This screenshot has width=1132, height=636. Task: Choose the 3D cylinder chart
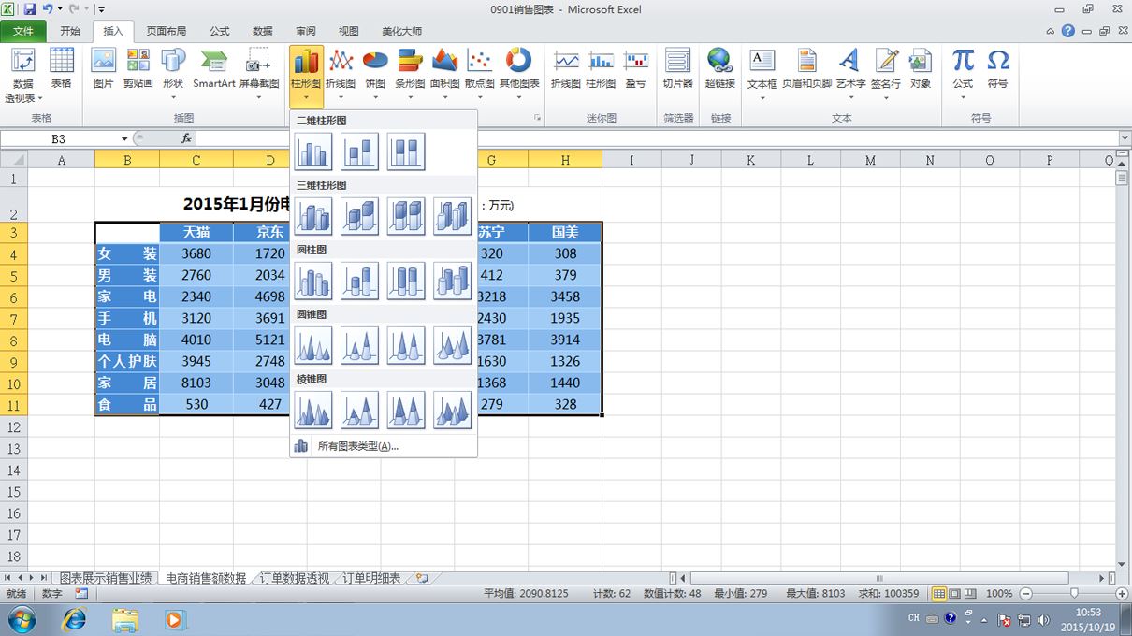tap(453, 281)
